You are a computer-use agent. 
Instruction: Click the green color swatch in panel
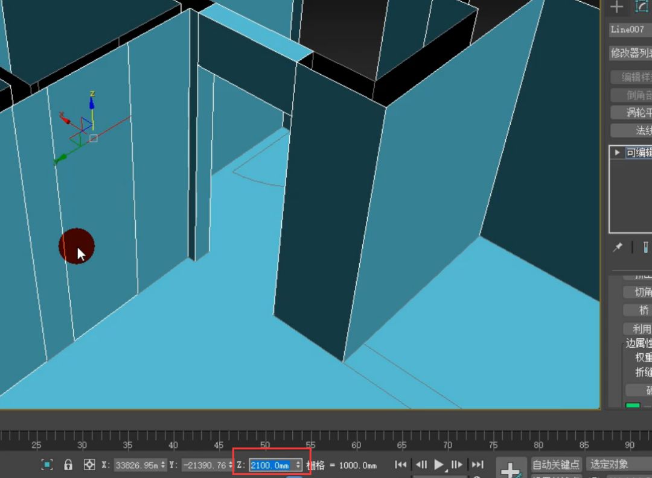click(x=633, y=405)
